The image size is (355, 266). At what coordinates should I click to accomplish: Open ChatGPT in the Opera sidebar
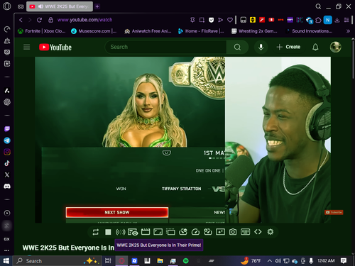click(x=7, y=102)
